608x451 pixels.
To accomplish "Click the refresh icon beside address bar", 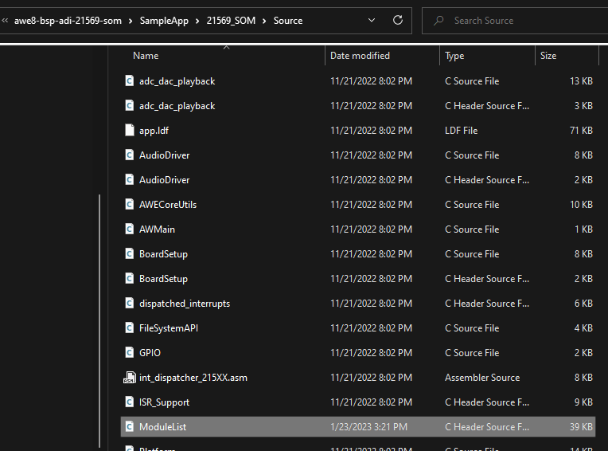I will (398, 21).
